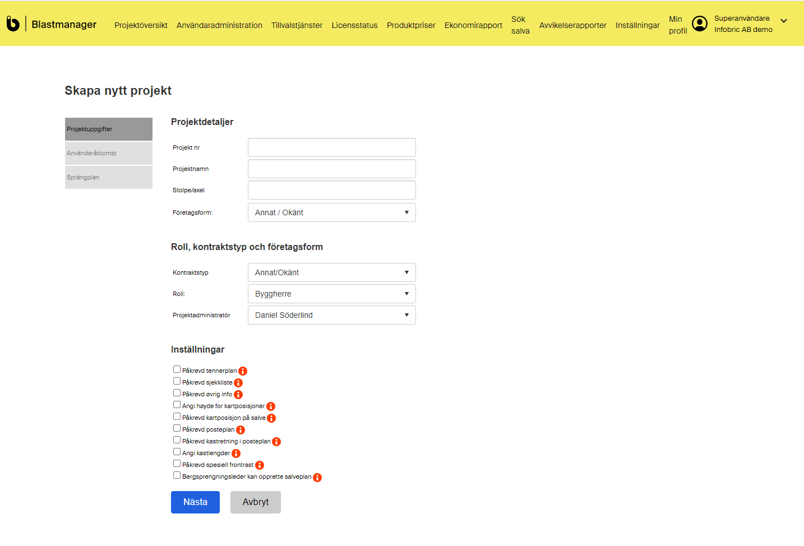The width and height of the screenshot is (804, 546).
Task: Switch to the Användaråtkomst step
Action: pyautogui.click(x=109, y=153)
